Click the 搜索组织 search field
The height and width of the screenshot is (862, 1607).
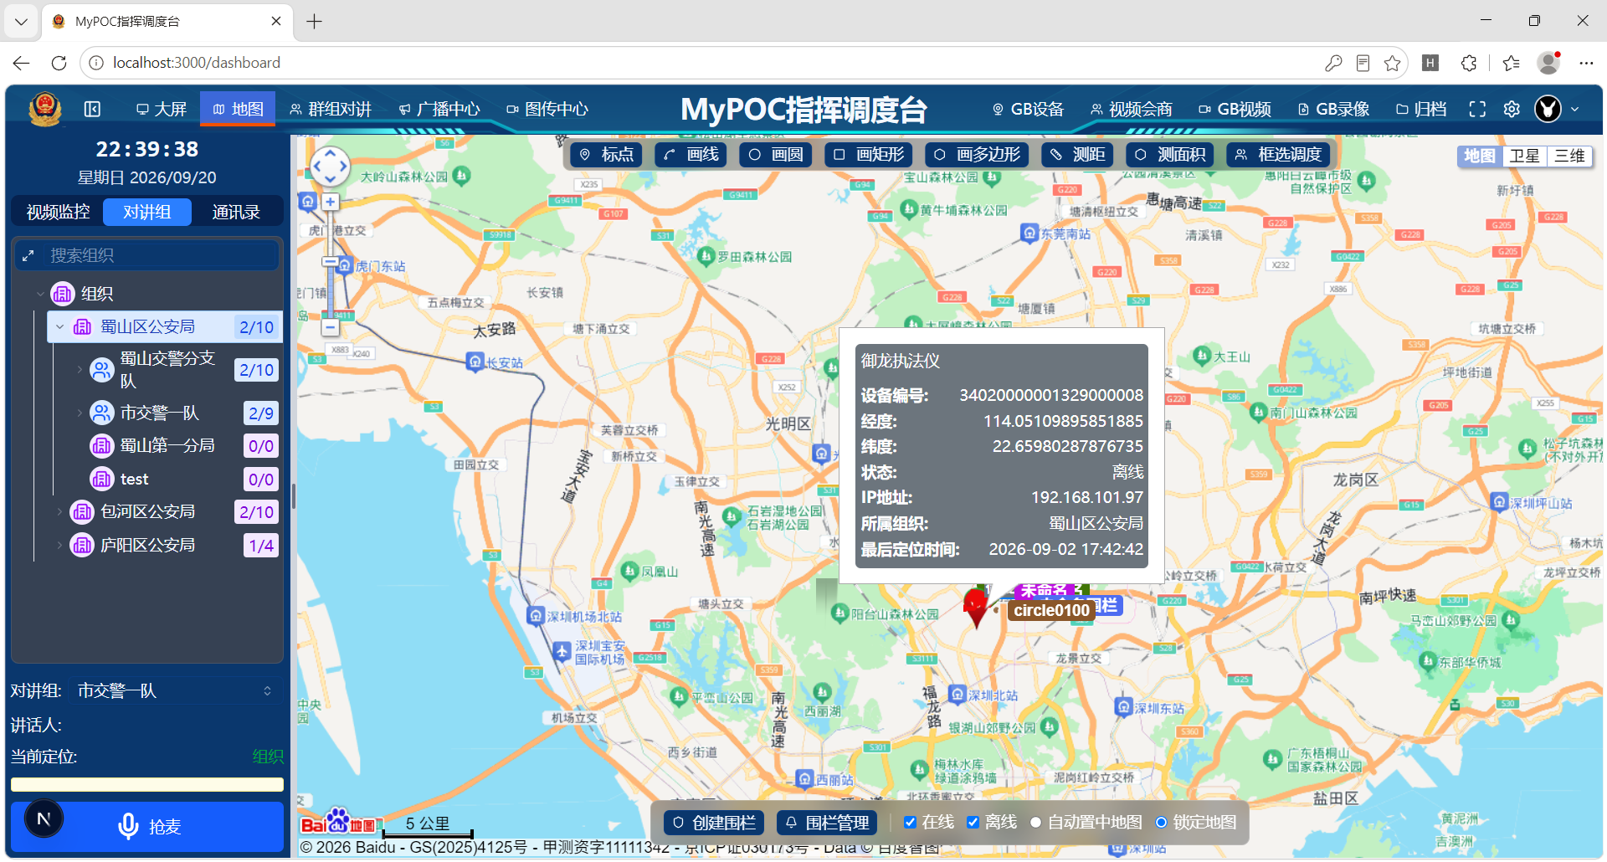tap(162, 256)
